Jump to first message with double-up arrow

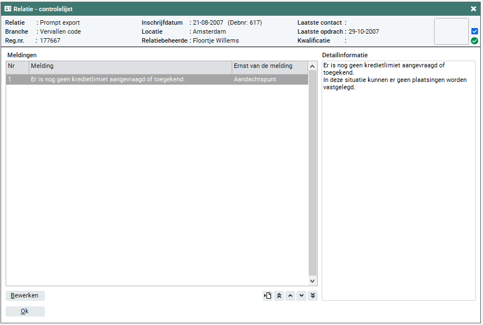(x=279, y=296)
